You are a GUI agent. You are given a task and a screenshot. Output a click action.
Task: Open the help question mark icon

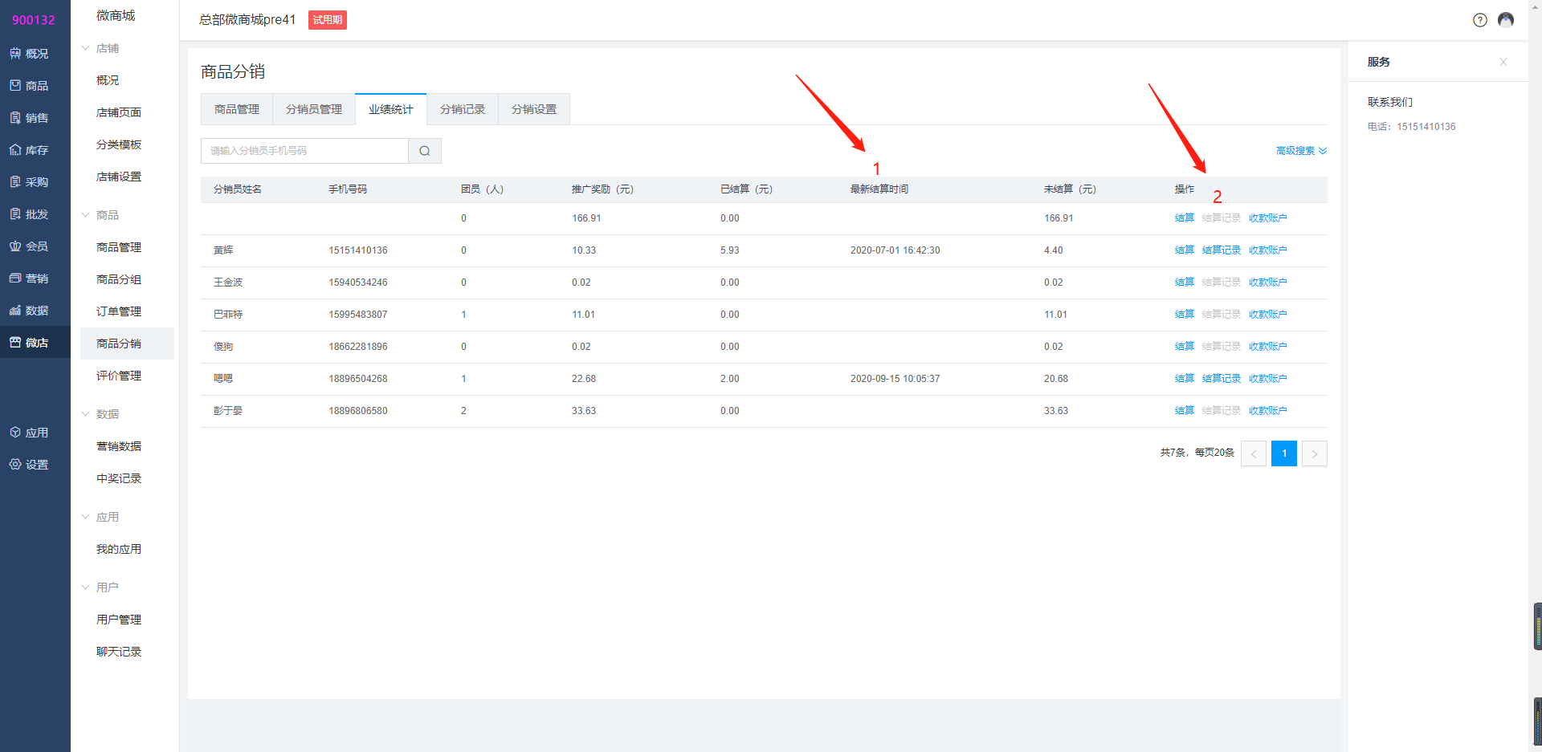coord(1479,20)
